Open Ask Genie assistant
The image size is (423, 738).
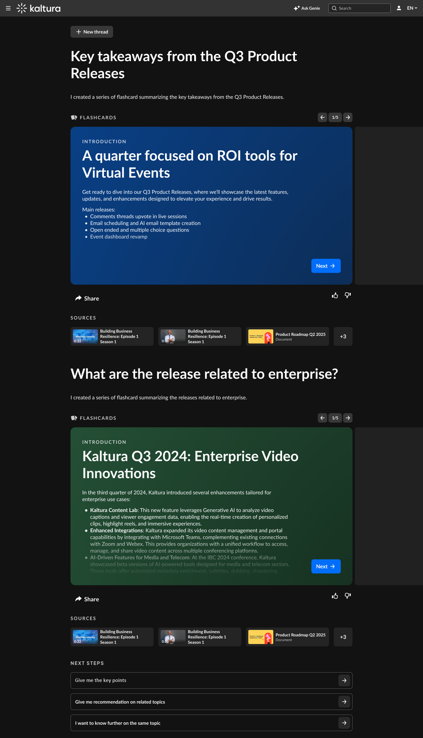[307, 8]
